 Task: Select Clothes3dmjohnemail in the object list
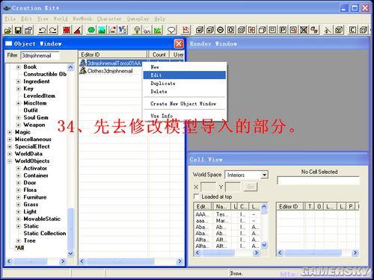point(110,71)
